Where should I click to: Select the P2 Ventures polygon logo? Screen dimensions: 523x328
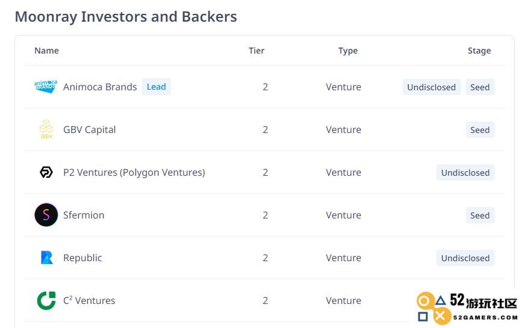[x=46, y=172]
